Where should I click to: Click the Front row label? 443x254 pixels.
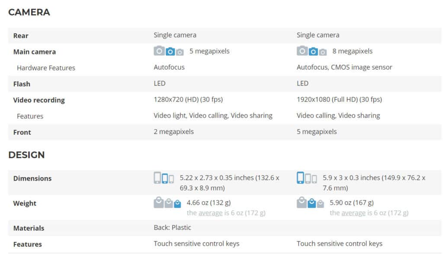pyautogui.click(x=22, y=132)
